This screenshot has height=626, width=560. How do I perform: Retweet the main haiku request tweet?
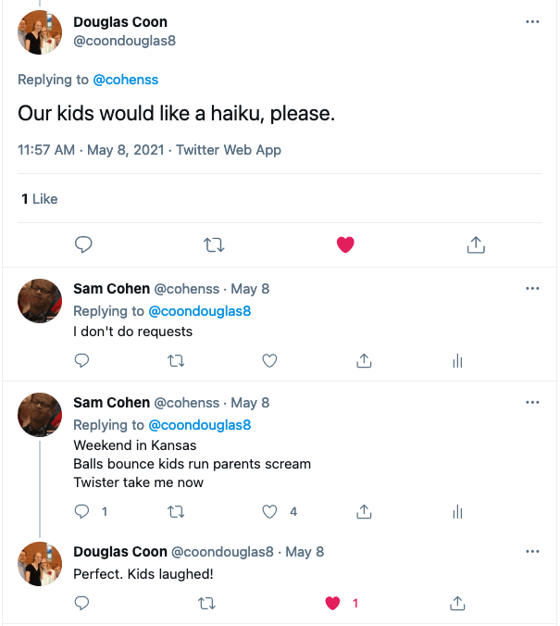pyautogui.click(x=214, y=245)
